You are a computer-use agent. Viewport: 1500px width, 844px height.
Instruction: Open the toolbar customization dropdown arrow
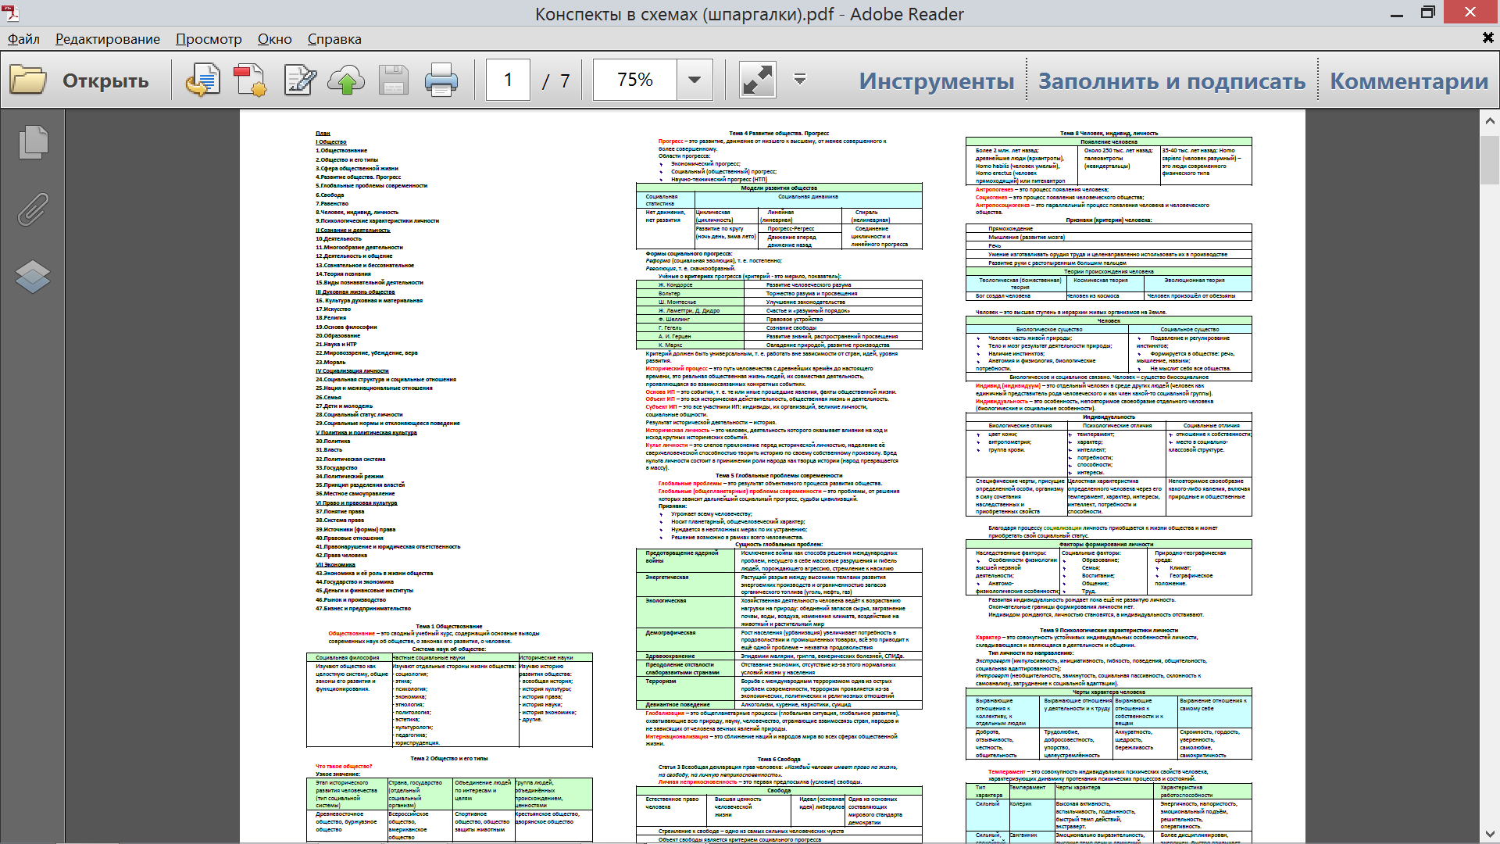(800, 80)
